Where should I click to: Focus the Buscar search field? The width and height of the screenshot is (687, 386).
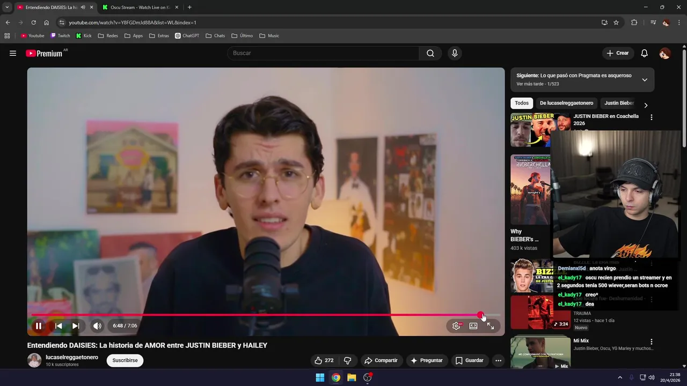pyautogui.click(x=324, y=53)
